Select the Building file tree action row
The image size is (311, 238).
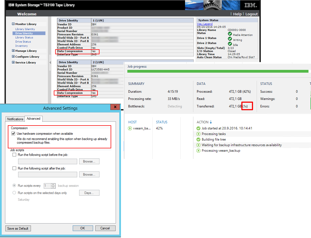point(252,139)
